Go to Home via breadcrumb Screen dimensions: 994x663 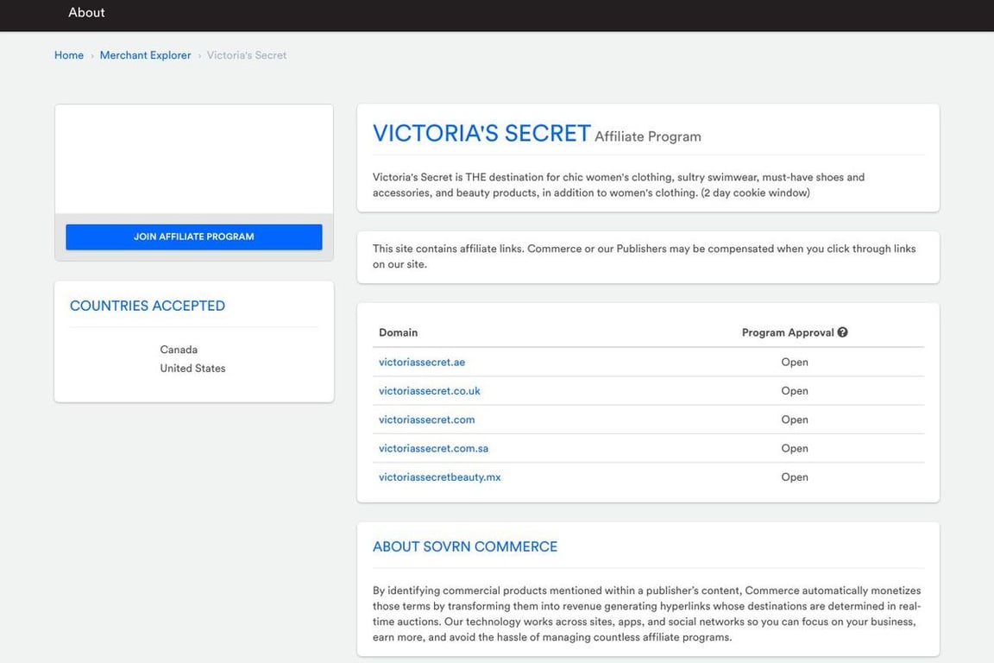[69, 55]
